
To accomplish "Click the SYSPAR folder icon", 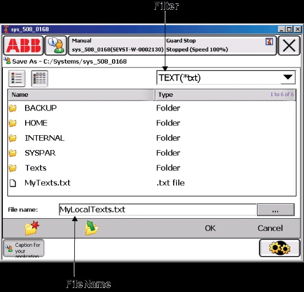I will pyautogui.click(x=13, y=153).
